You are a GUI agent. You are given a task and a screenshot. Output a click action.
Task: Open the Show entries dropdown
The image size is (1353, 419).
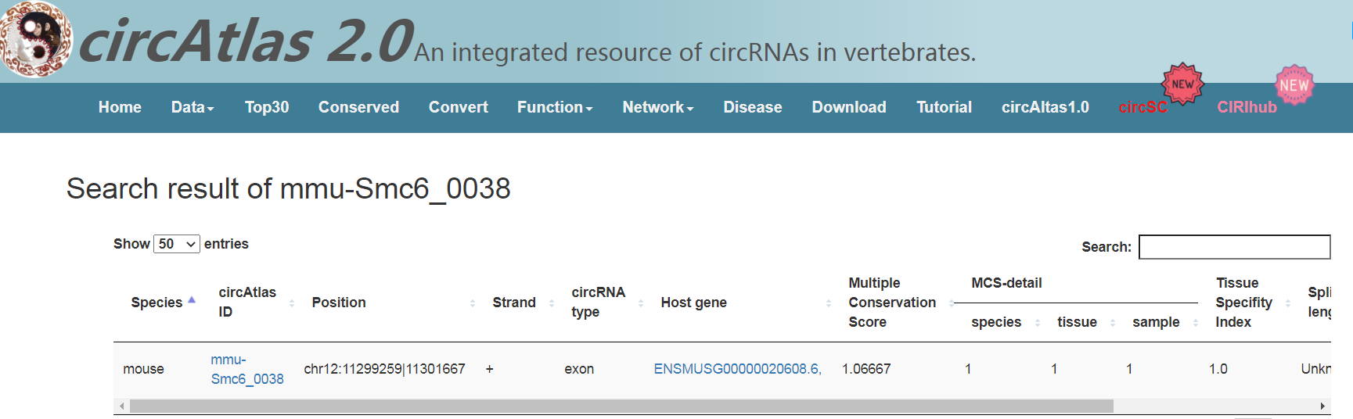[x=177, y=244]
